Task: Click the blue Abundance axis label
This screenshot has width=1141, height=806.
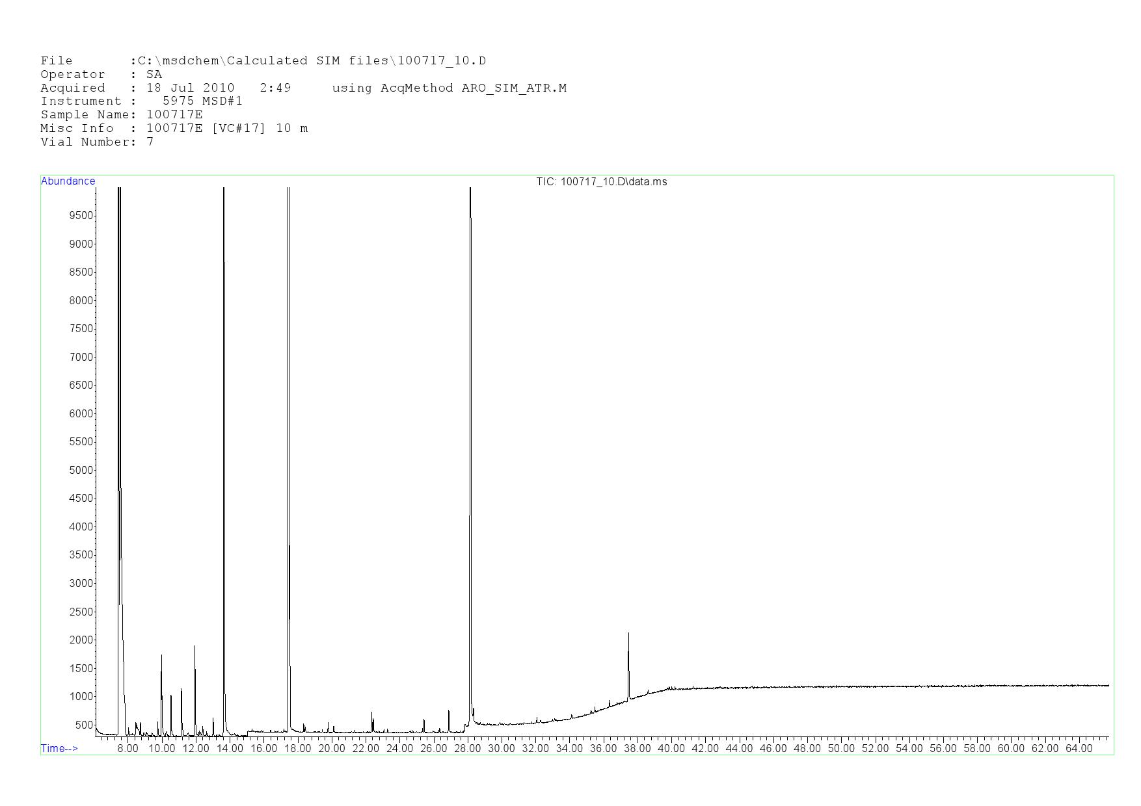Action: (68, 181)
